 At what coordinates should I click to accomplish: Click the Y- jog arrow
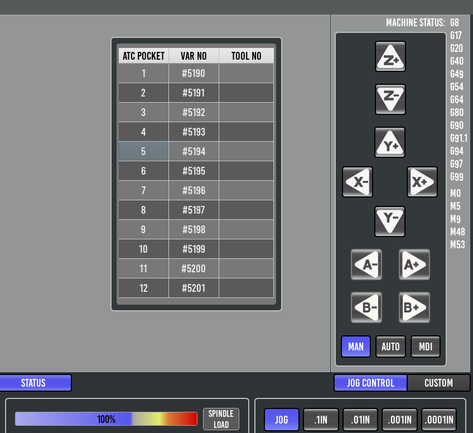[390, 222]
